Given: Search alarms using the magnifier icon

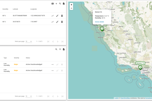Looking at the screenshot, I should pos(56,49).
